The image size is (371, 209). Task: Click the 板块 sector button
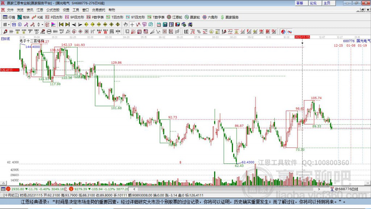click(x=24, y=17)
